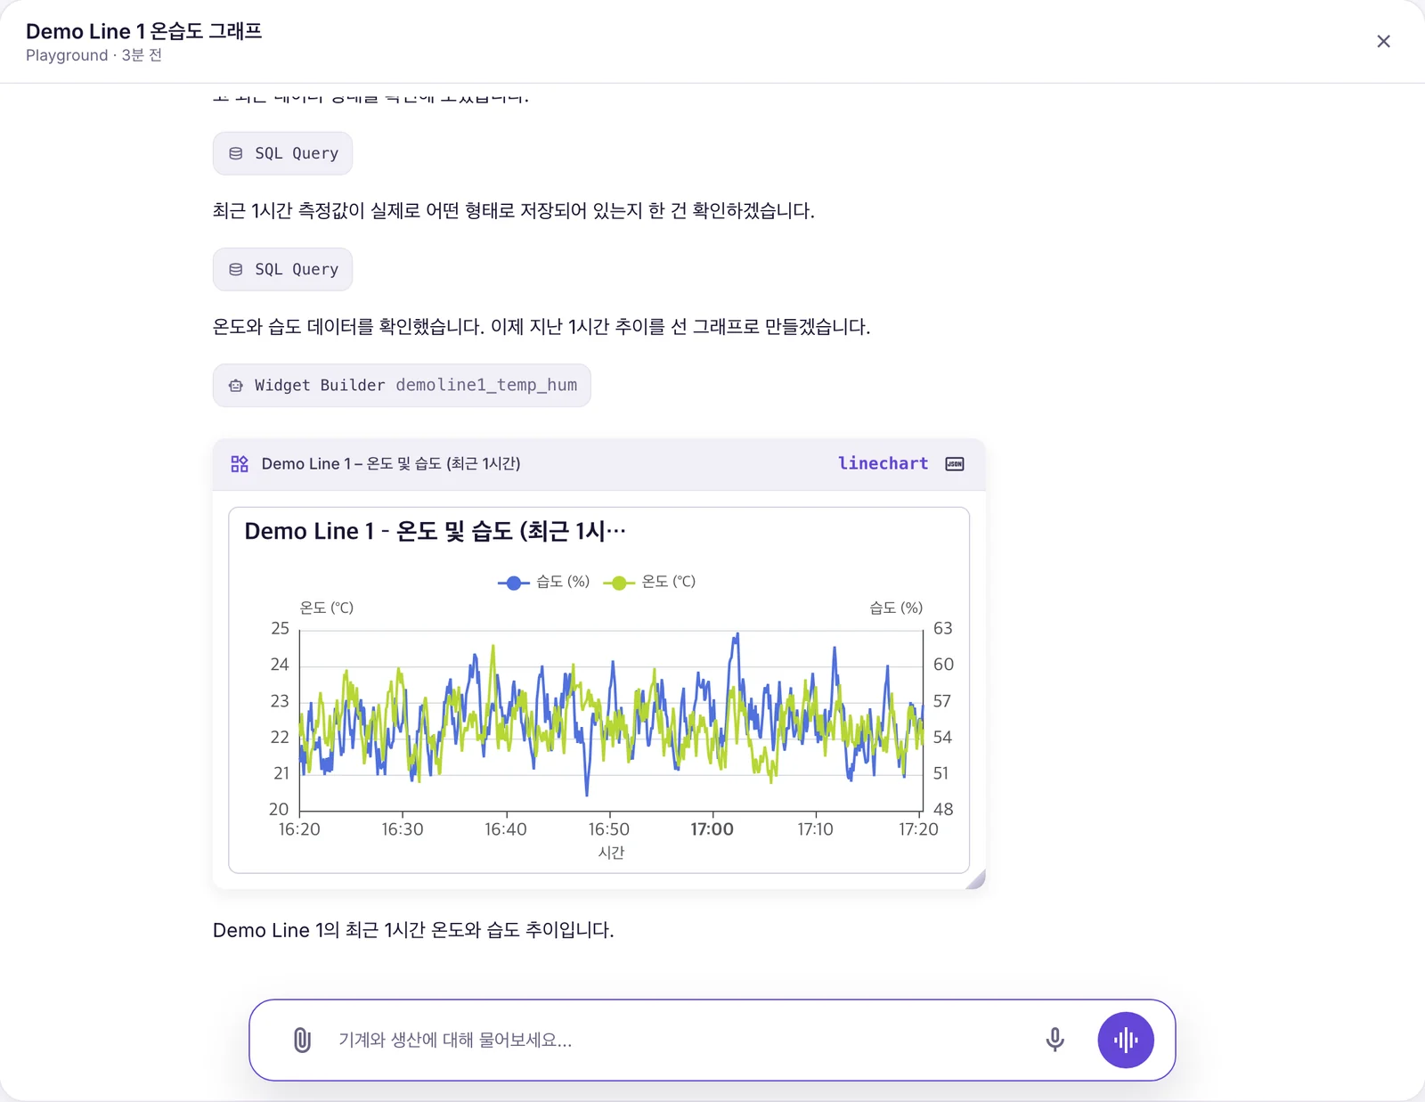Click the widget grid icon in card header
Viewport: 1425px width, 1102px height.
(x=240, y=464)
